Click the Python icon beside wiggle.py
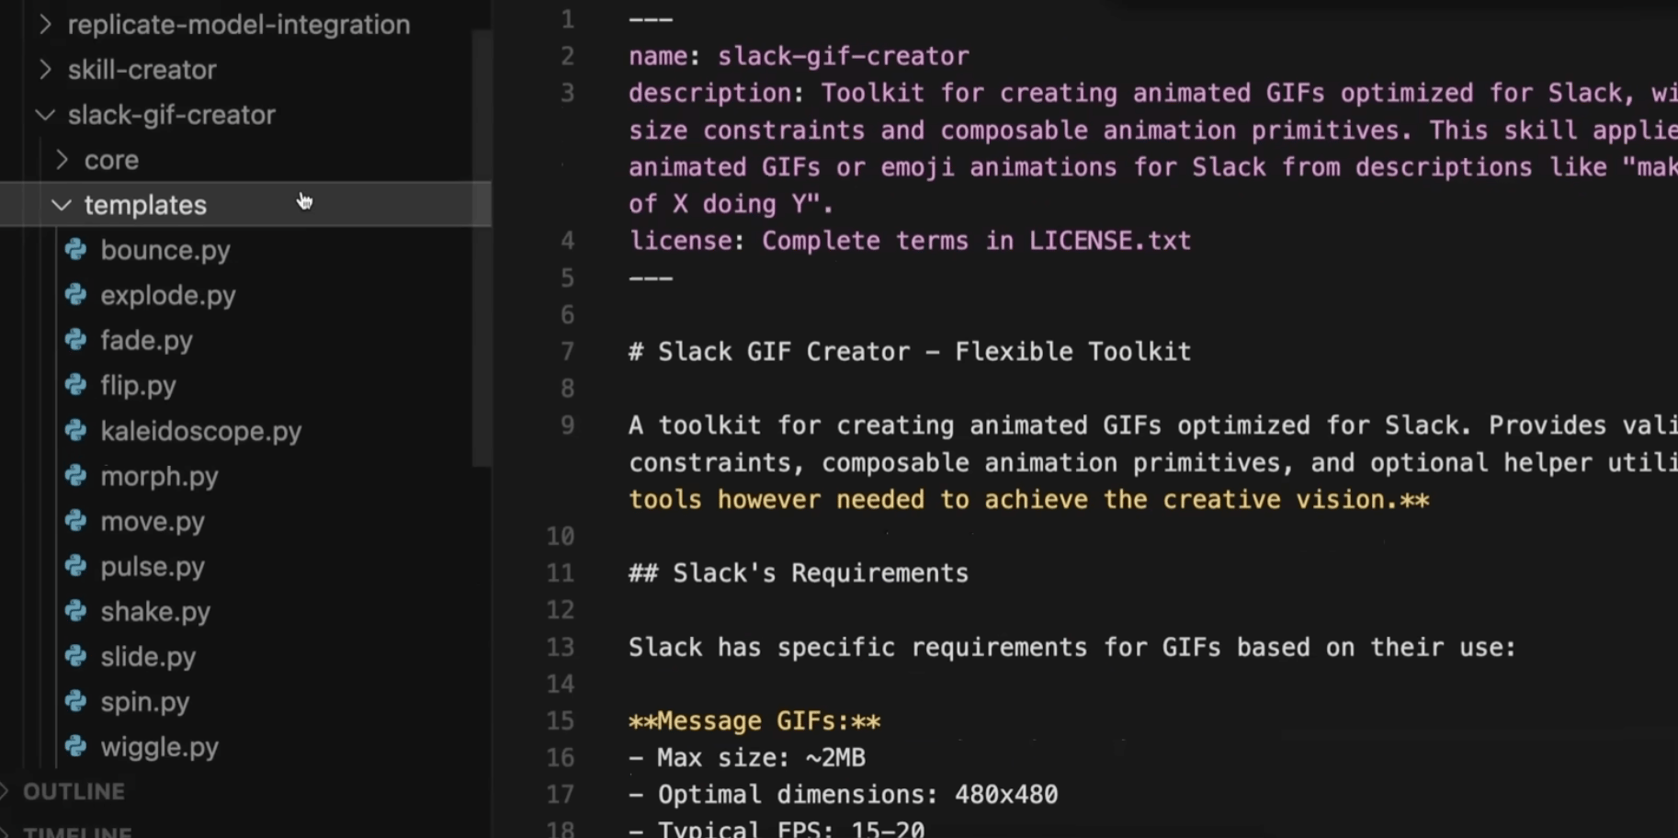The height and width of the screenshot is (838, 1678). click(x=75, y=746)
